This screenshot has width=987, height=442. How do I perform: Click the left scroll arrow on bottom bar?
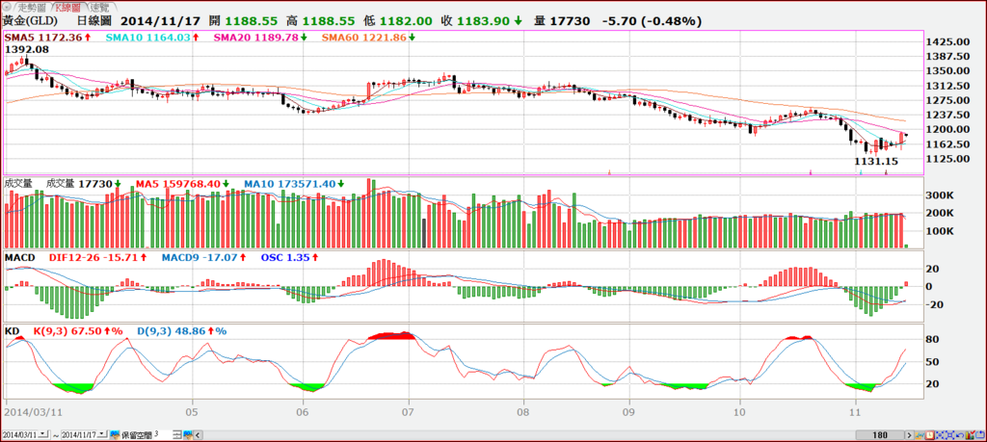pos(198,434)
